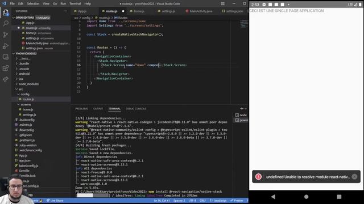Switch to the Output panel tab
The height and width of the screenshot is (204, 364).
tap(98, 108)
